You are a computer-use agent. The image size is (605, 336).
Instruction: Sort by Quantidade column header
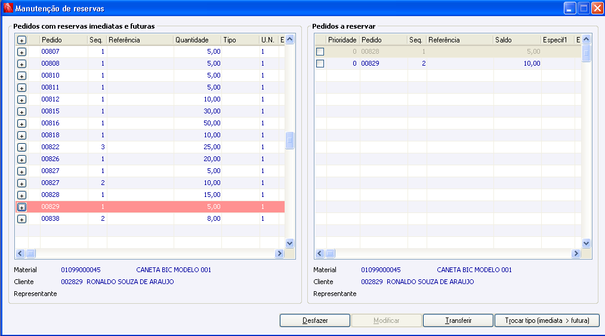[197, 40]
